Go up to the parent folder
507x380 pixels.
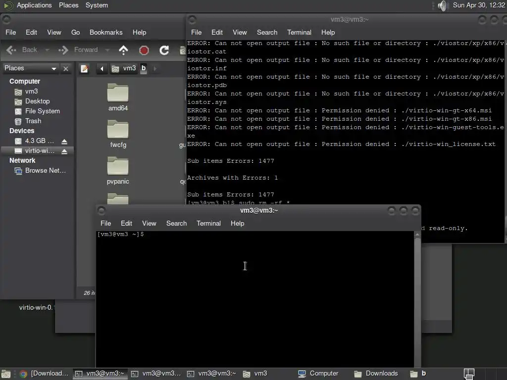[x=123, y=50]
